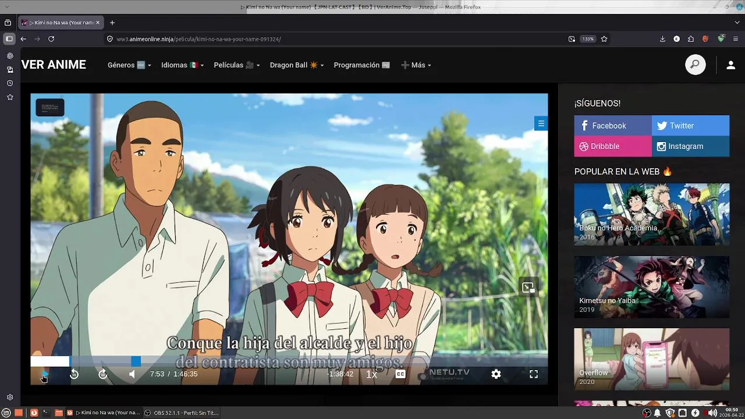Open the video player settings gear
The image size is (745, 419).
tap(496, 374)
